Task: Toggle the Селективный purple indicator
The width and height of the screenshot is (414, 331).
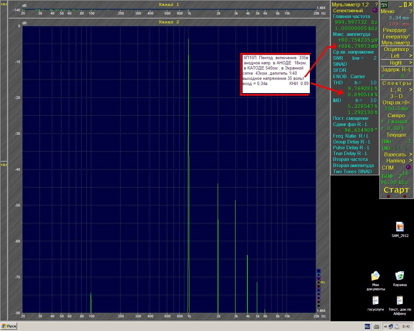Action: click(x=375, y=10)
